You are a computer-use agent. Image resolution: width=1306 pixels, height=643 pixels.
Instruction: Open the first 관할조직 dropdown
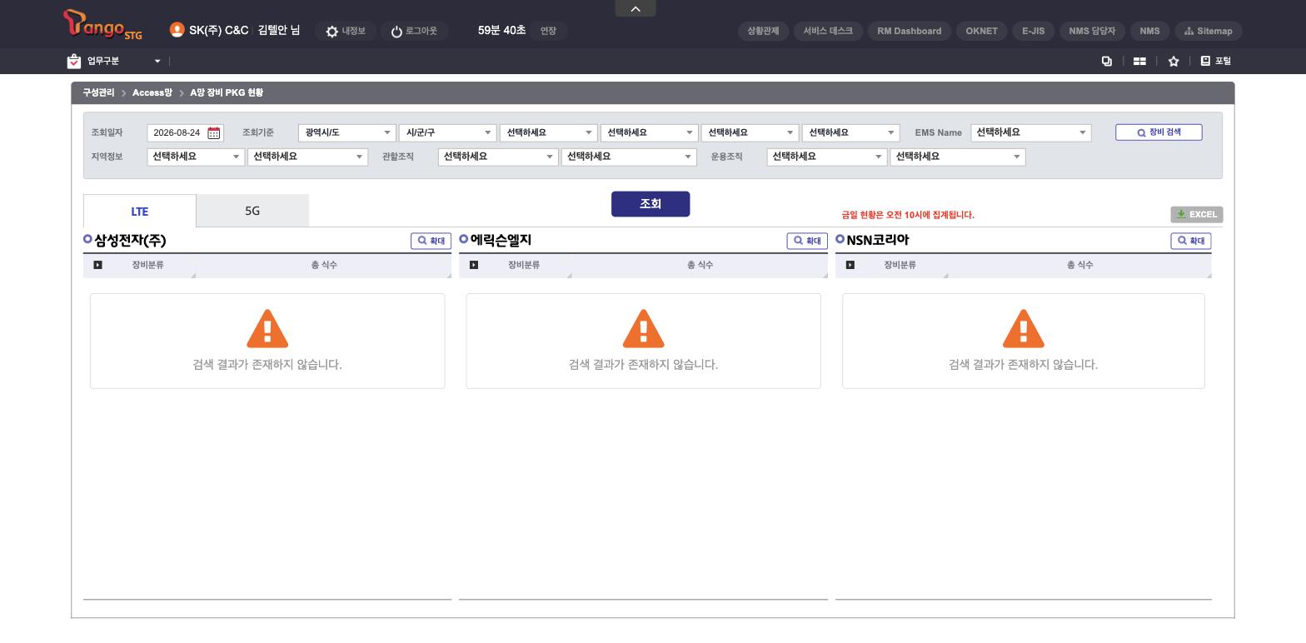(497, 157)
